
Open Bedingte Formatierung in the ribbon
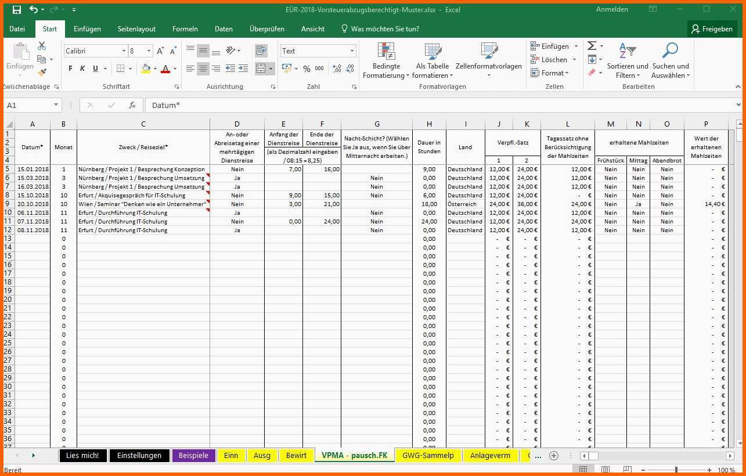(386, 61)
